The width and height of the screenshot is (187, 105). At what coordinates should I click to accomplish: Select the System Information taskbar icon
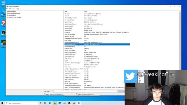[x=79, y=103]
